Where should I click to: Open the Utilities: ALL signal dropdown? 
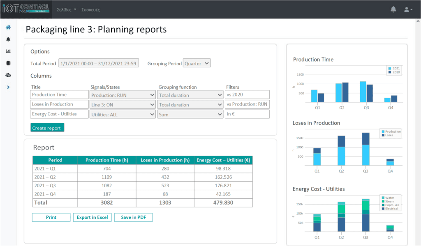click(x=123, y=114)
